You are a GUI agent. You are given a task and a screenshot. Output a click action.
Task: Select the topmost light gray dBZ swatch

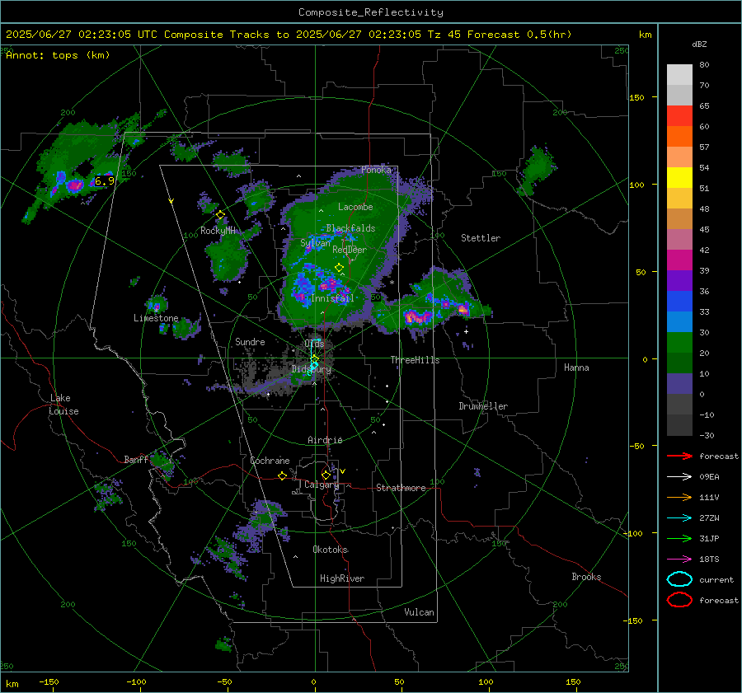(x=679, y=75)
